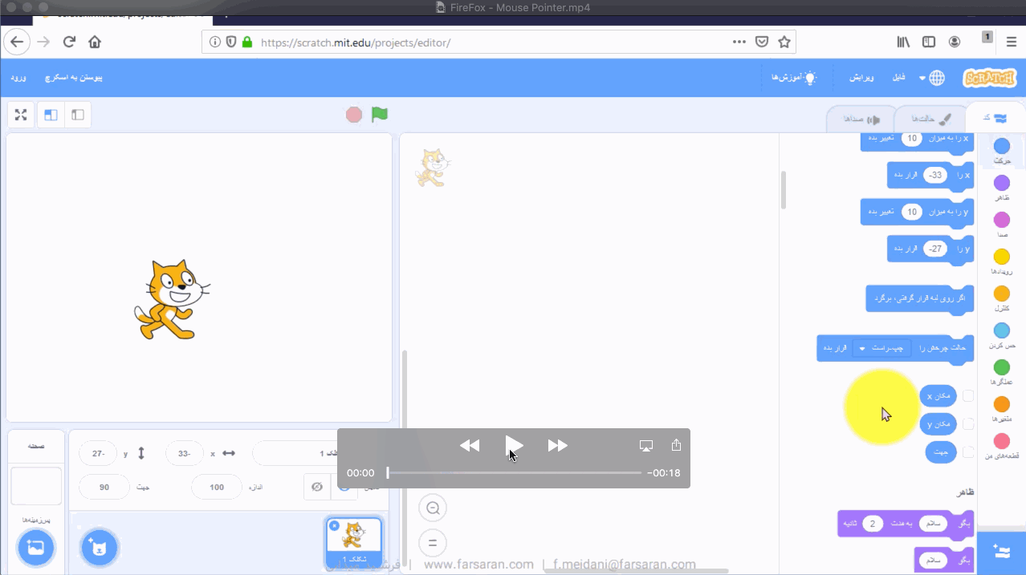
Task: Switch to the 'کد' code tab
Action: point(994,118)
